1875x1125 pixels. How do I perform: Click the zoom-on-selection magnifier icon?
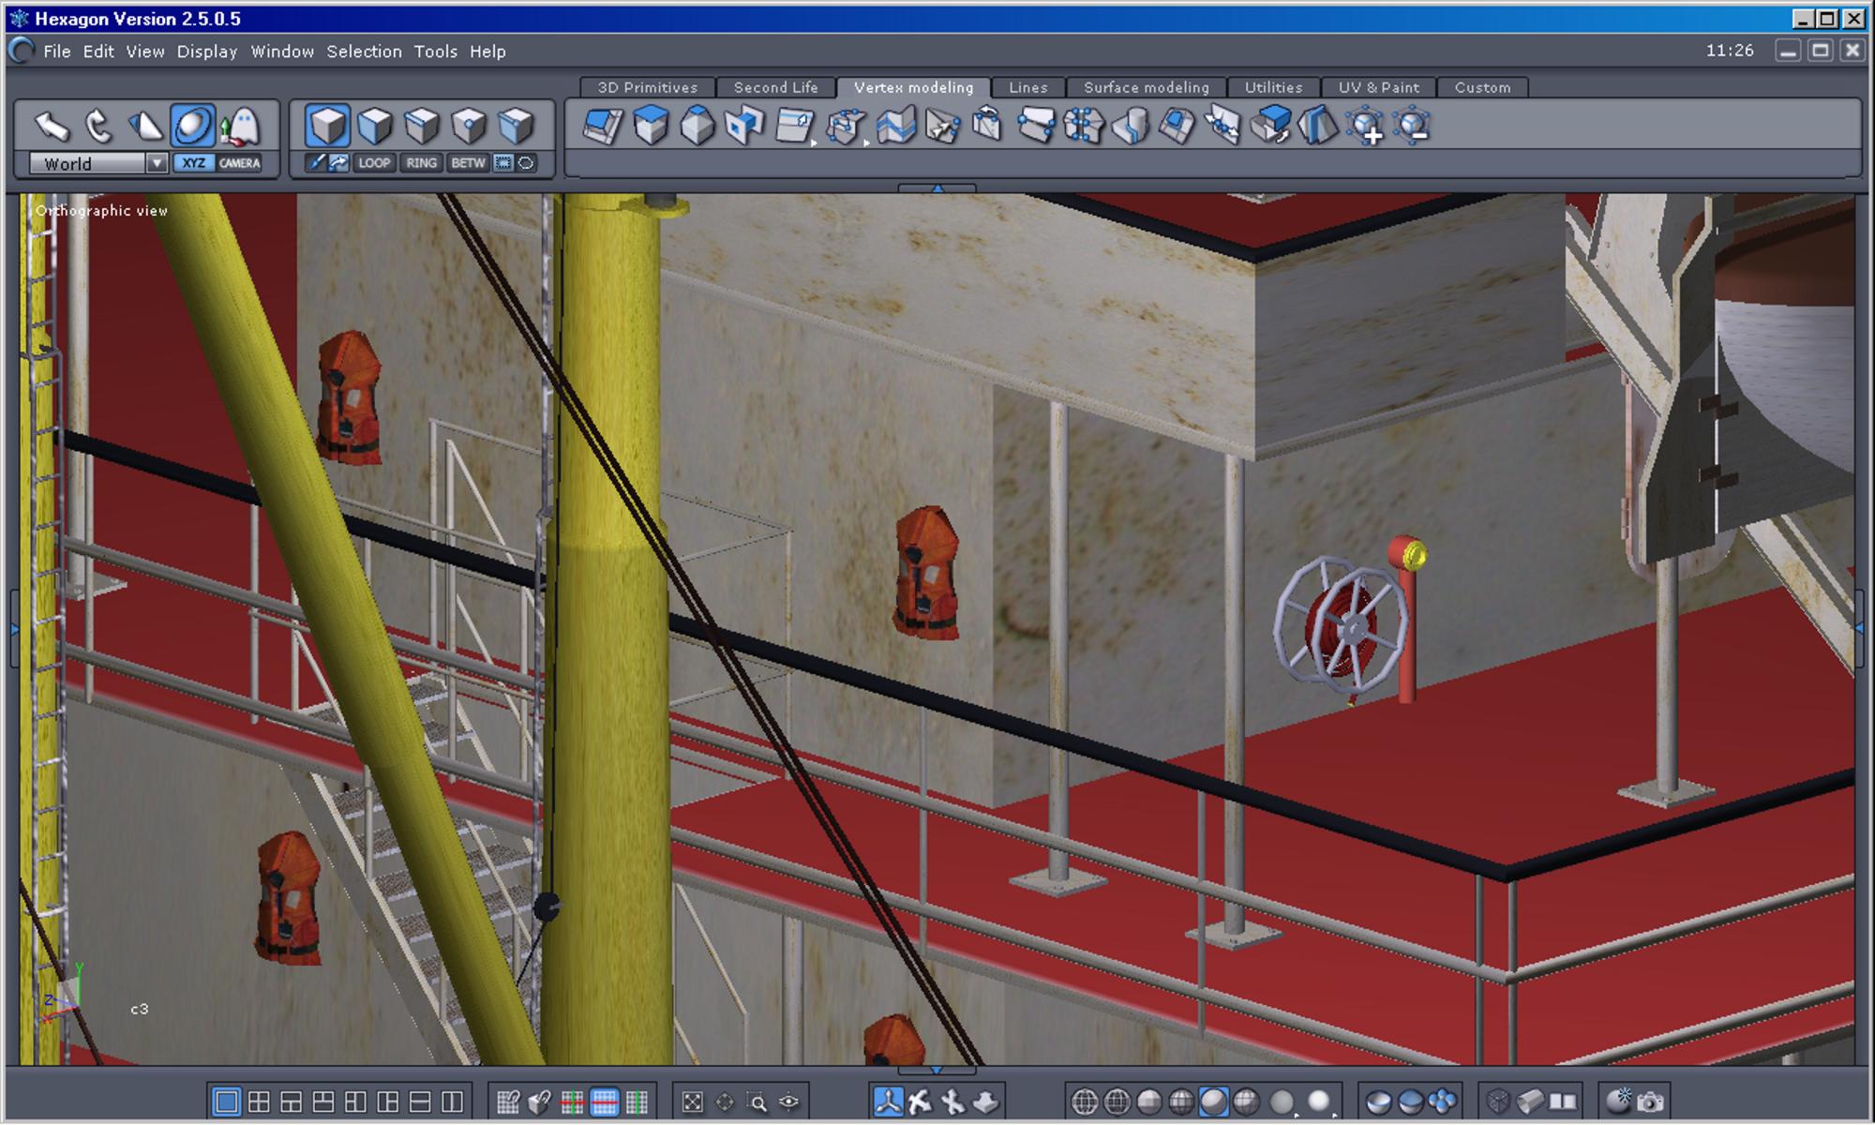pos(757,1102)
